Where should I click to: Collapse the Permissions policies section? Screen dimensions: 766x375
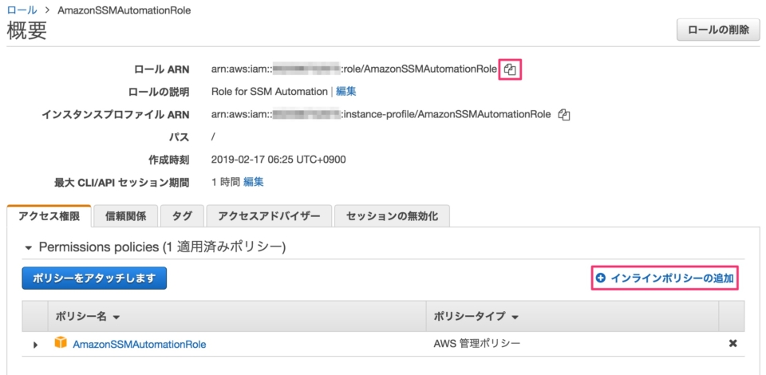point(29,247)
